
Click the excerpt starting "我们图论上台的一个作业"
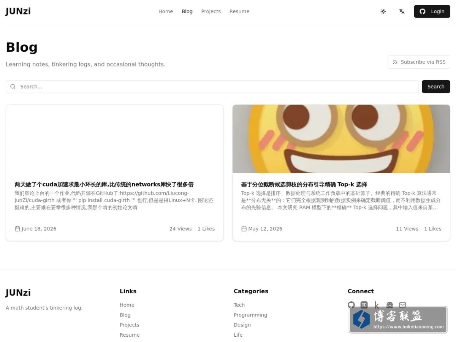click(x=114, y=200)
